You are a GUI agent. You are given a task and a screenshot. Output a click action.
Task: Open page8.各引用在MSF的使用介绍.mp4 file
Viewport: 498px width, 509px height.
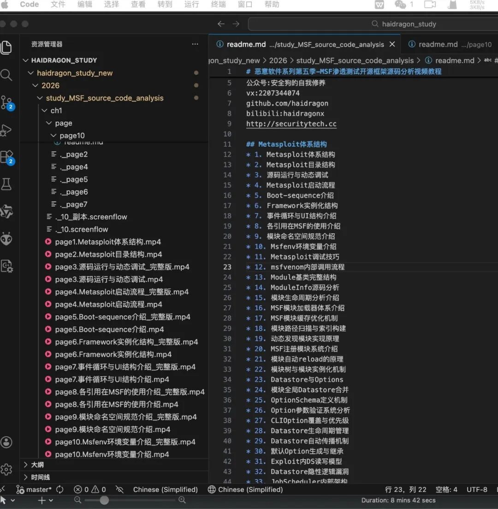coord(117,404)
